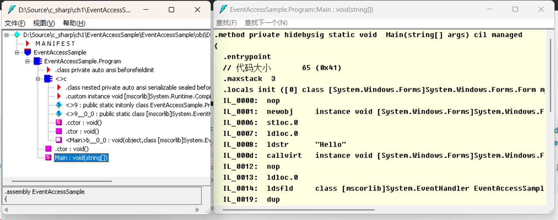Select the <>9 static field diamond icon

click(59, 105)
